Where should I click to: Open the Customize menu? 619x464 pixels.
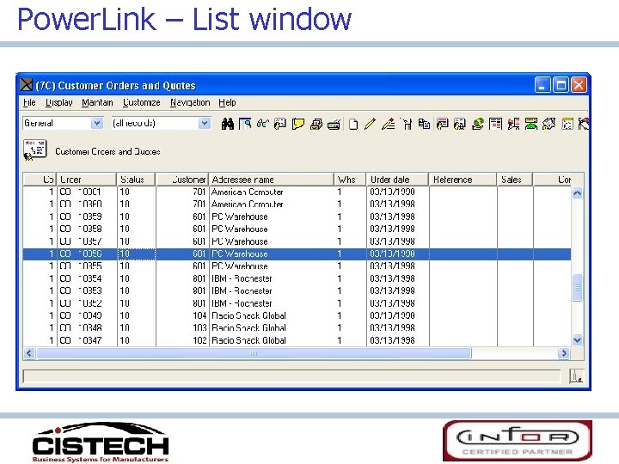coord(141,102)
